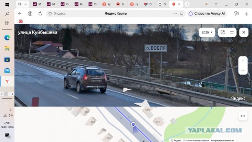Open the PDF bookmark on the bookmarks bar
Screen dimensions: 252x142
[20, 21]
